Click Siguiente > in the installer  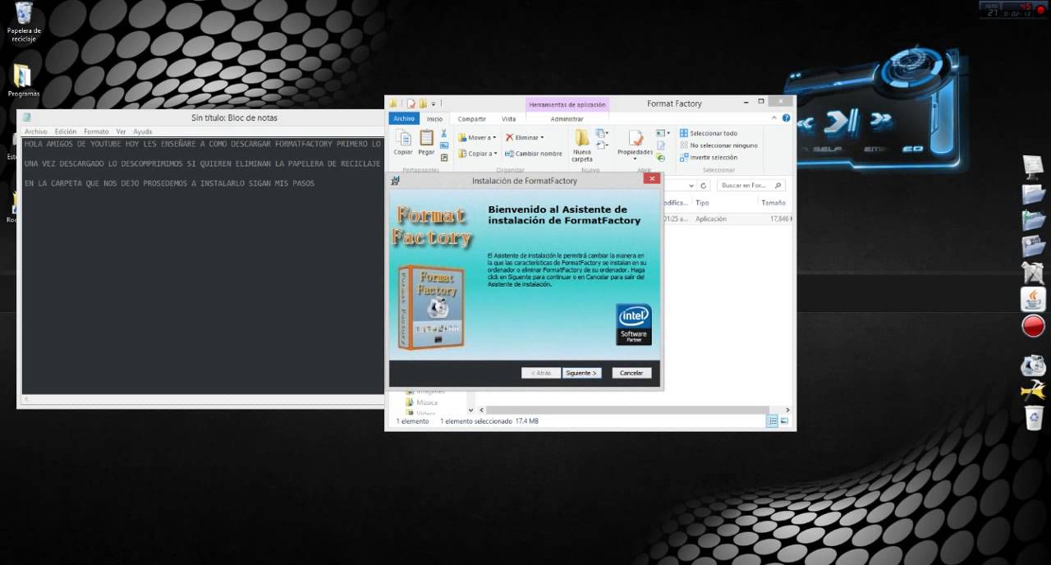(581, 373)
